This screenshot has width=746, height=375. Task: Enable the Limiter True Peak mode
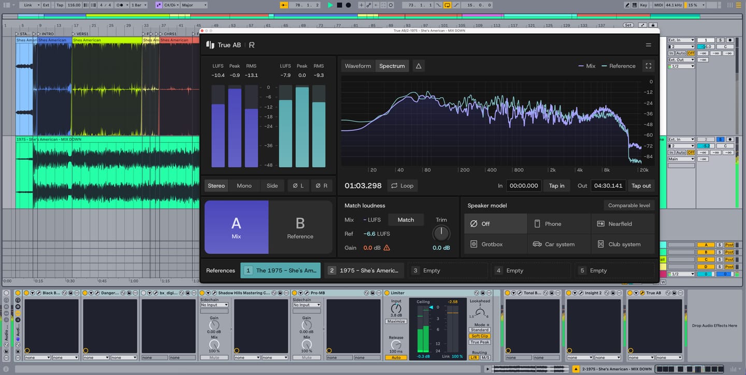(x=480, y=342)
